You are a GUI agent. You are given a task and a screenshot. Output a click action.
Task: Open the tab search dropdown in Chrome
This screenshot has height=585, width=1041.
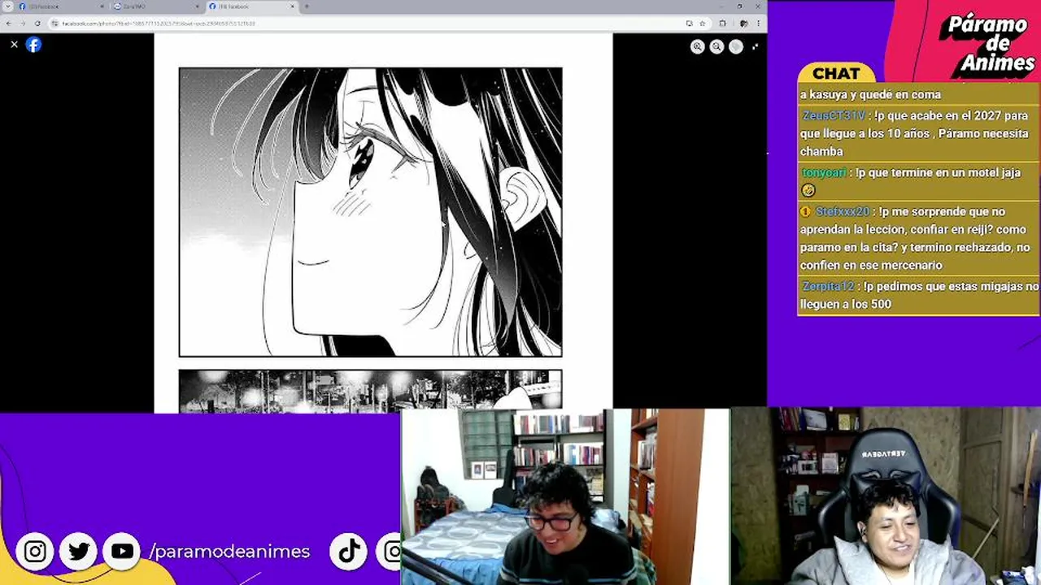[x=7, y=6]
